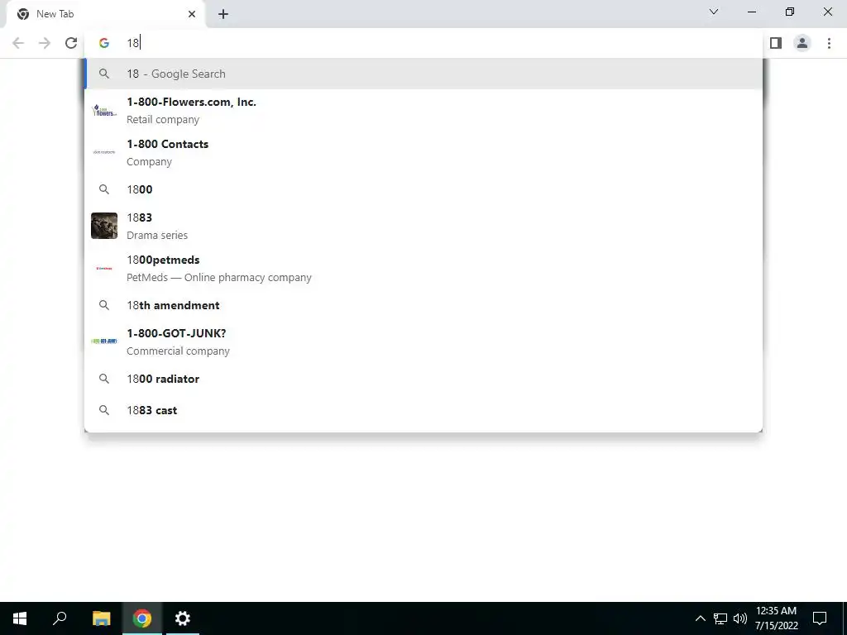The height and width of the screenshot is (635, 847).
Task: Select '18th amendment' suggestion
Action: point(423,305)
